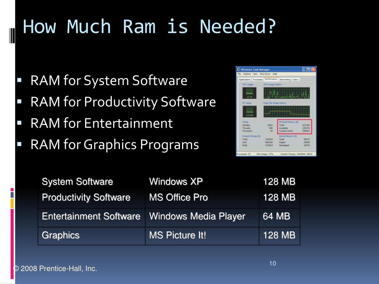The image size is (379, 284).
Task: Click the 'RAM for Entertainment' bullet
Action: (101, 123)
